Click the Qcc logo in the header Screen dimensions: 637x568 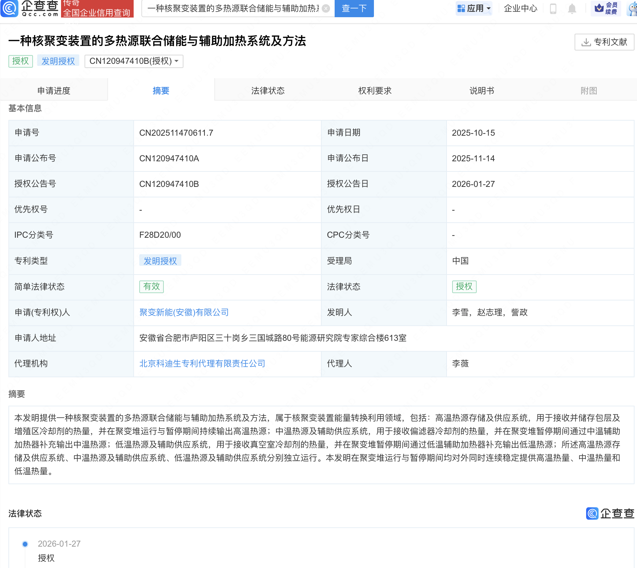pyautogui.click(x=30, y=8)
